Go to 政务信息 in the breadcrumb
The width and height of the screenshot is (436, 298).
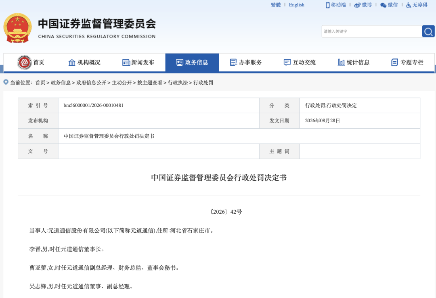click(61, 83)
